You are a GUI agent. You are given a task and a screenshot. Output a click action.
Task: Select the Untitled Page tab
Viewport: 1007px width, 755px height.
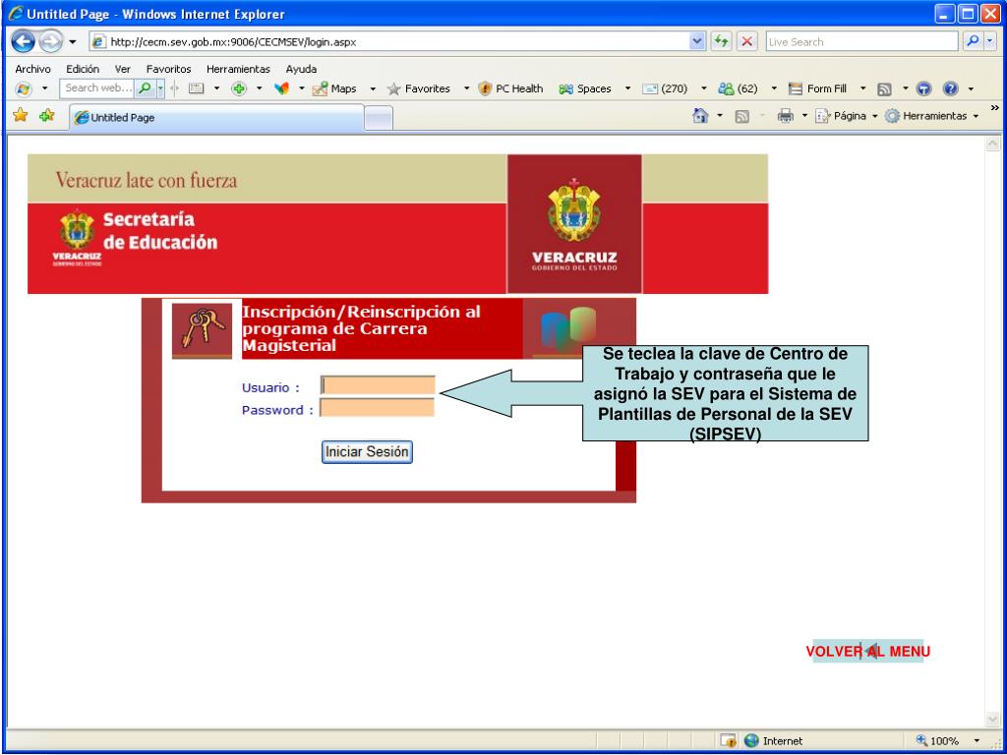pyautogui.click(x=216, y=118)
